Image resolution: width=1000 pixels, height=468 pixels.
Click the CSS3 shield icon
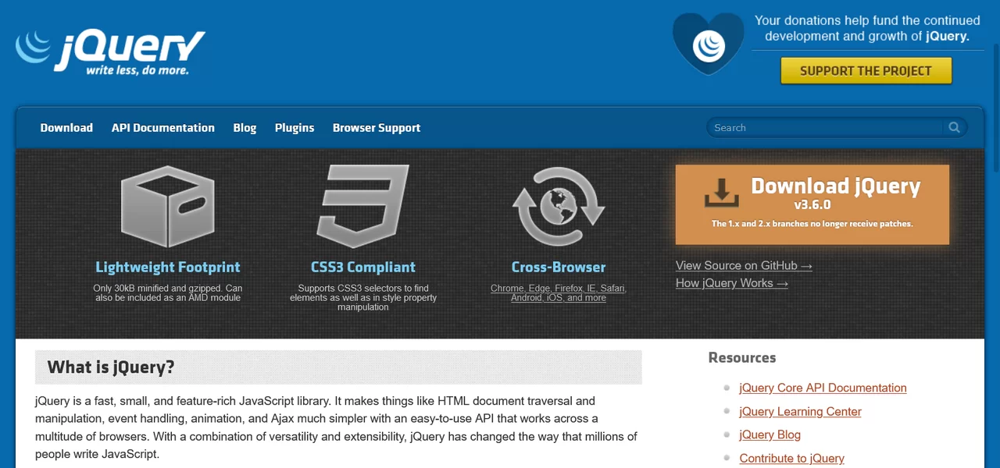363,207
